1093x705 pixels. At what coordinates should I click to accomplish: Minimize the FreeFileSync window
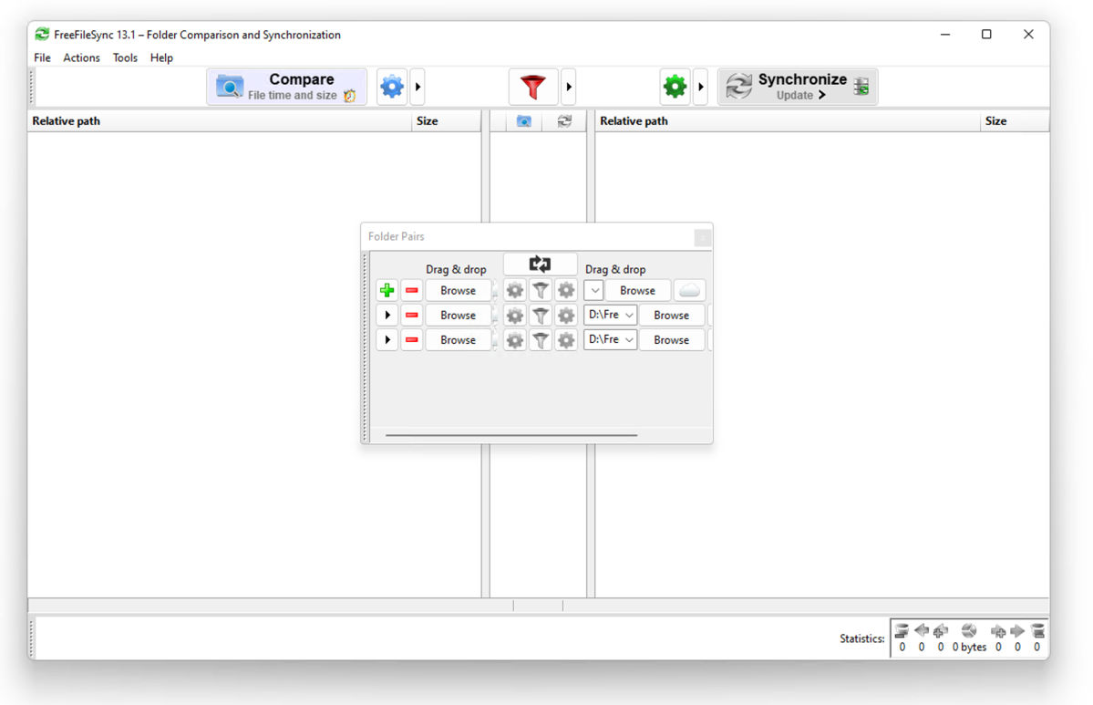point(945,34)
